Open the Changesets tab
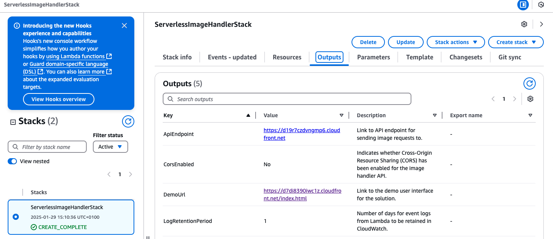The width and height of the screenshot is (553, 239). pyautogui.click(x=466, y=57)
